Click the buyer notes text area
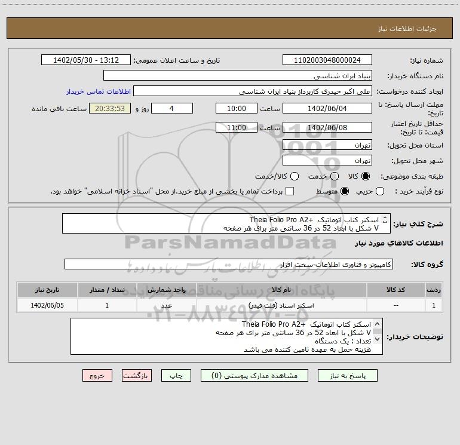Image resolution: width=460 pixels, height=445 pixels. pos(226,336)
